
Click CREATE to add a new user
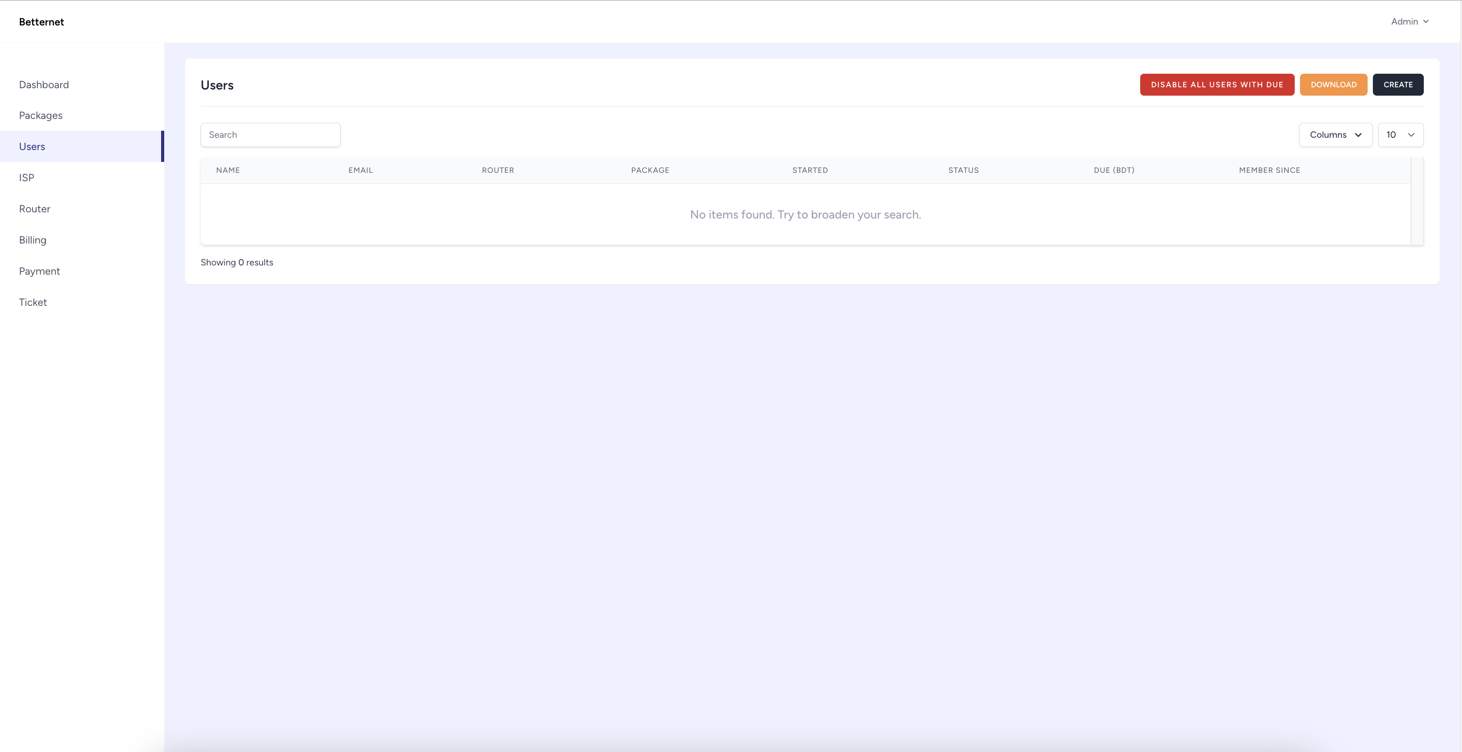pos(1398,85)
